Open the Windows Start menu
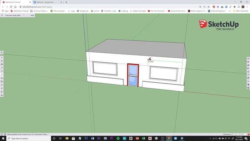The image size is (250, 141). pos(3,138)
